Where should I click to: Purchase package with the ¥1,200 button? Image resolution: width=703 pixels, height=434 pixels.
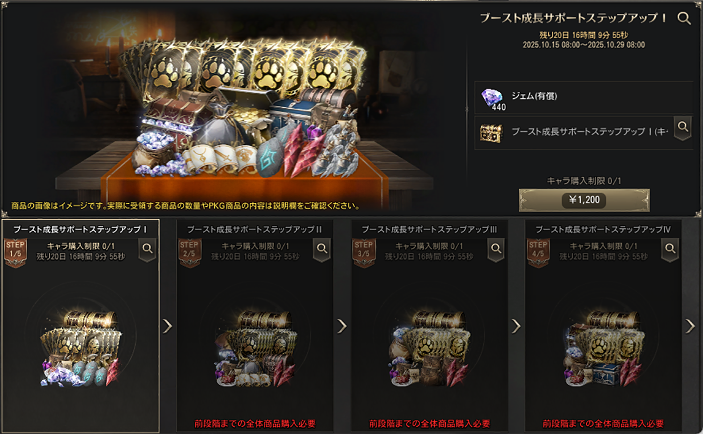(x=584, y=200)
